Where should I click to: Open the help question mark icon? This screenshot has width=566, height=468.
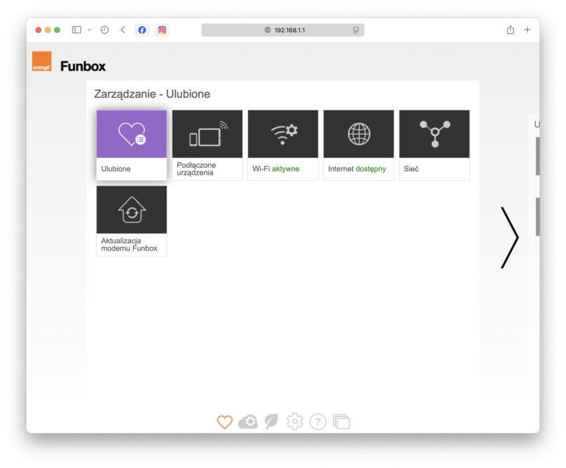click(318, 422)
